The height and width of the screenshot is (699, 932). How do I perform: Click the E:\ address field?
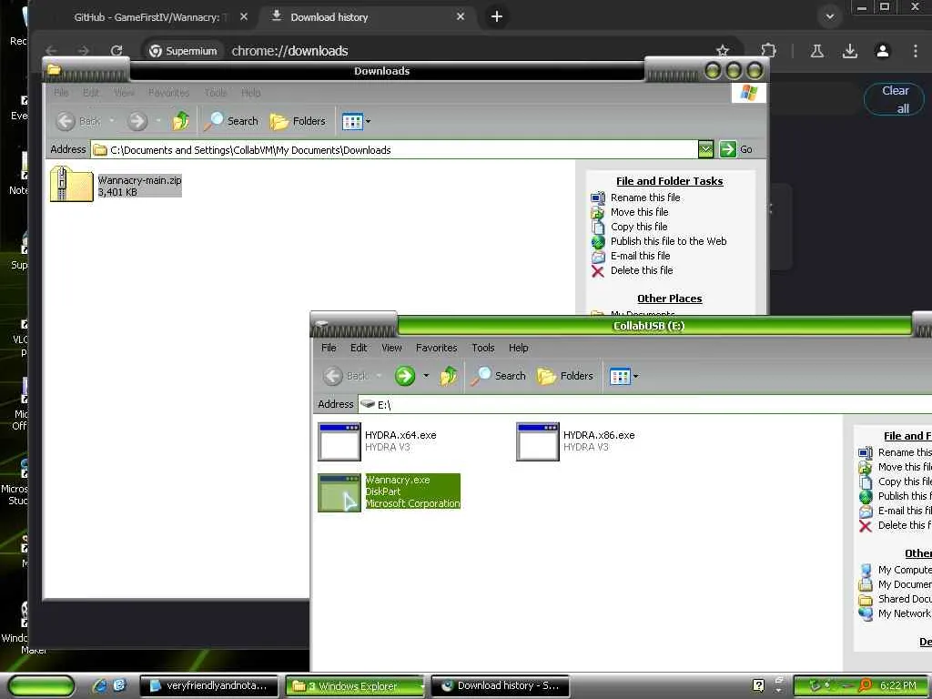click(645, 405)
